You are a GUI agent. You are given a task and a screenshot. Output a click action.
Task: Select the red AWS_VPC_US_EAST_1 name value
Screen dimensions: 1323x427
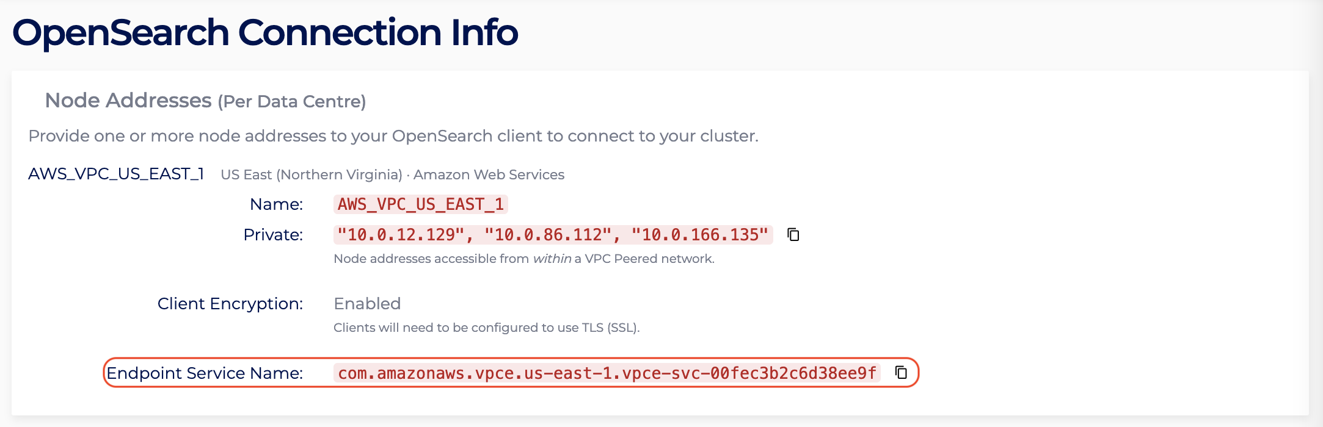(421, 204)
